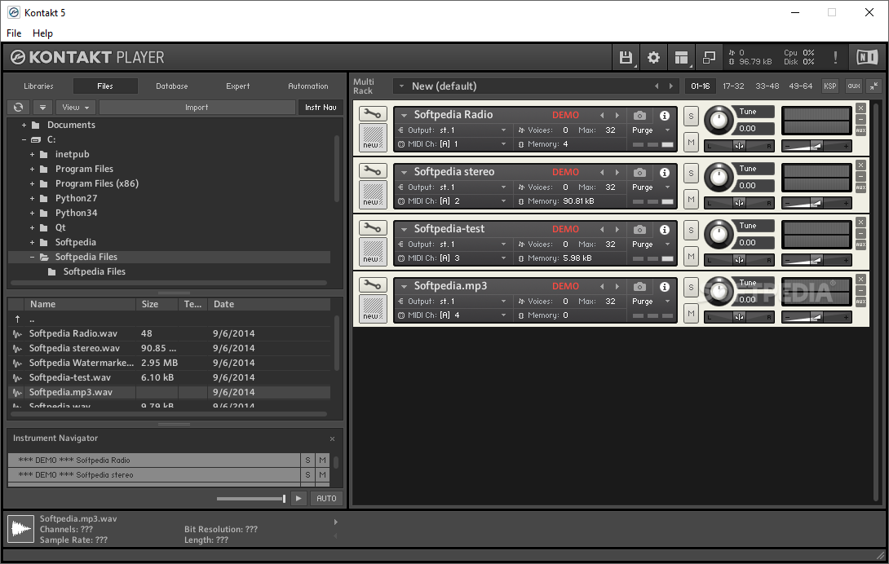889x564 pixels.
Task: Click the preview volume slider
Action: click(250, 499)
